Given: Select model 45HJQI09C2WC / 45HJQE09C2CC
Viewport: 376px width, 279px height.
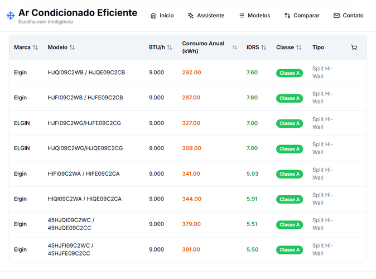Looking at the screenshot, I should 71,224.
